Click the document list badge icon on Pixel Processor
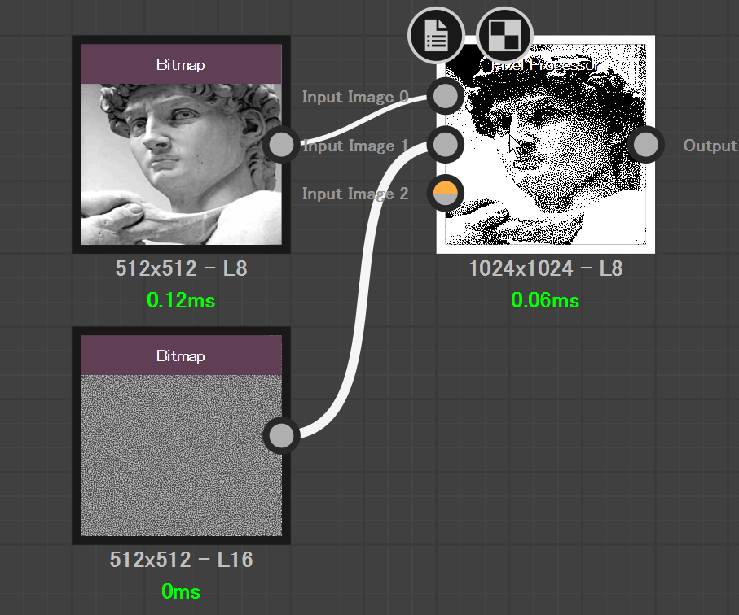This screenshot has width=739, height=615. point(437,35)
